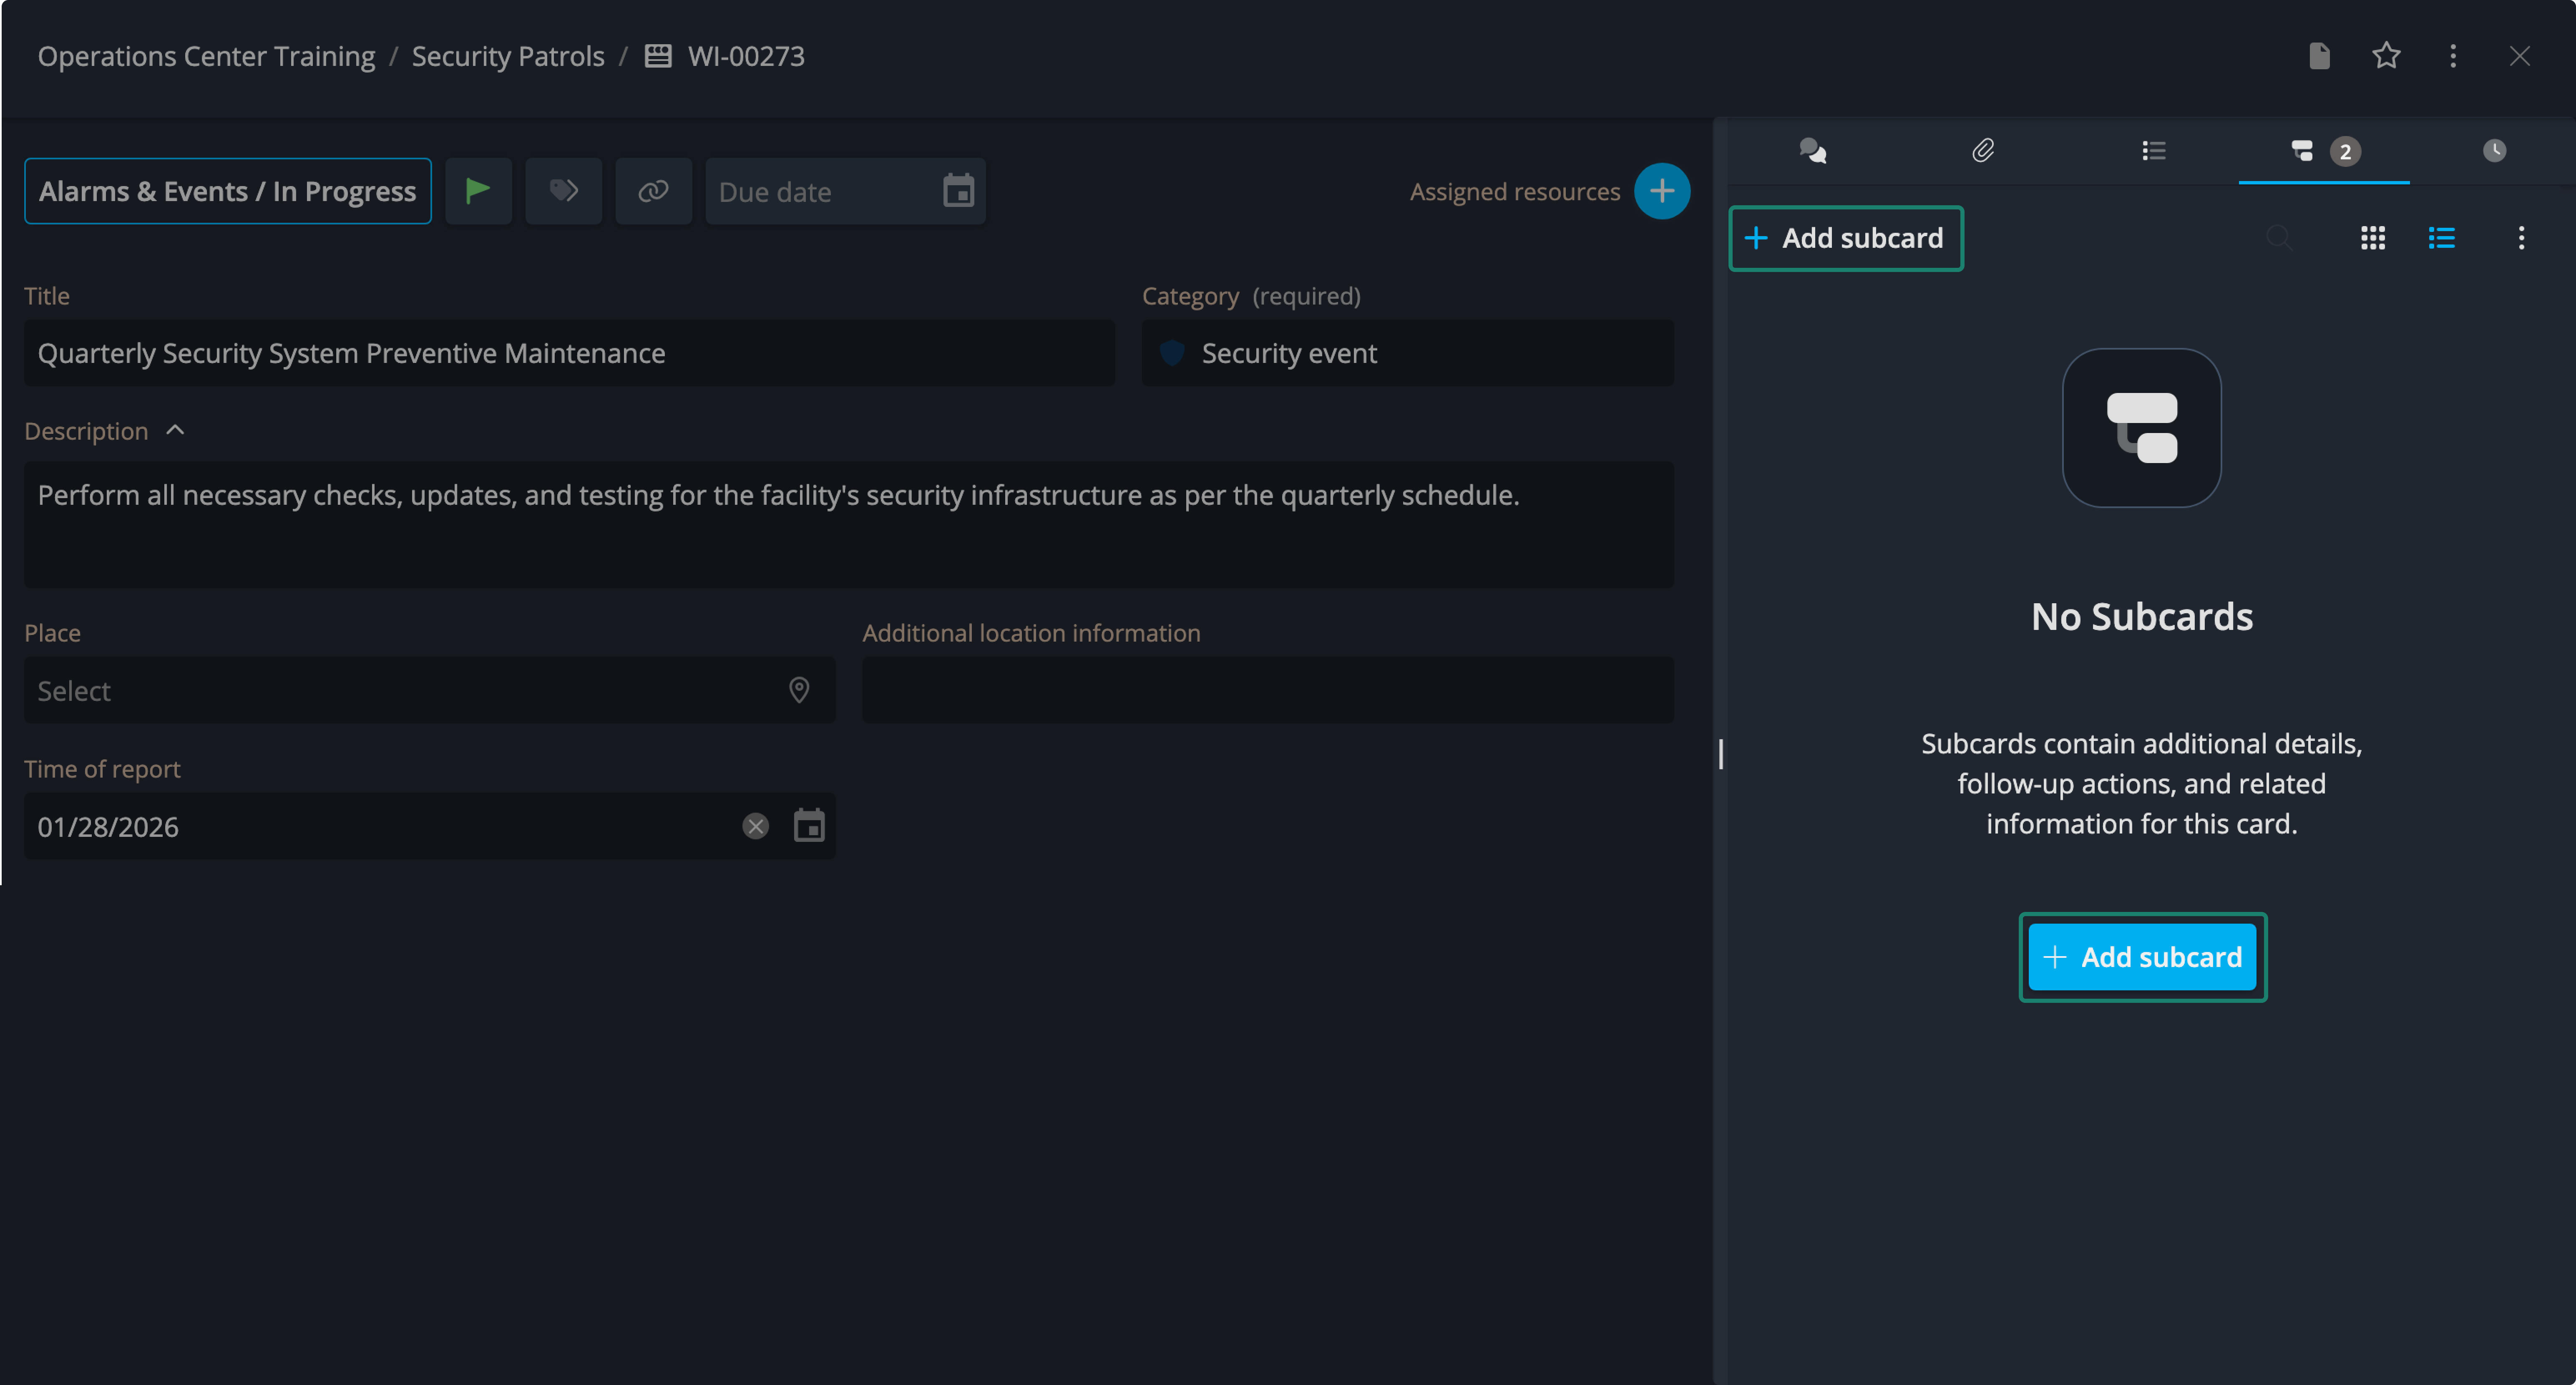Click the blue Add subcard button
The height and width of the screenshot is (1385, 2576).
point(2142,957)
